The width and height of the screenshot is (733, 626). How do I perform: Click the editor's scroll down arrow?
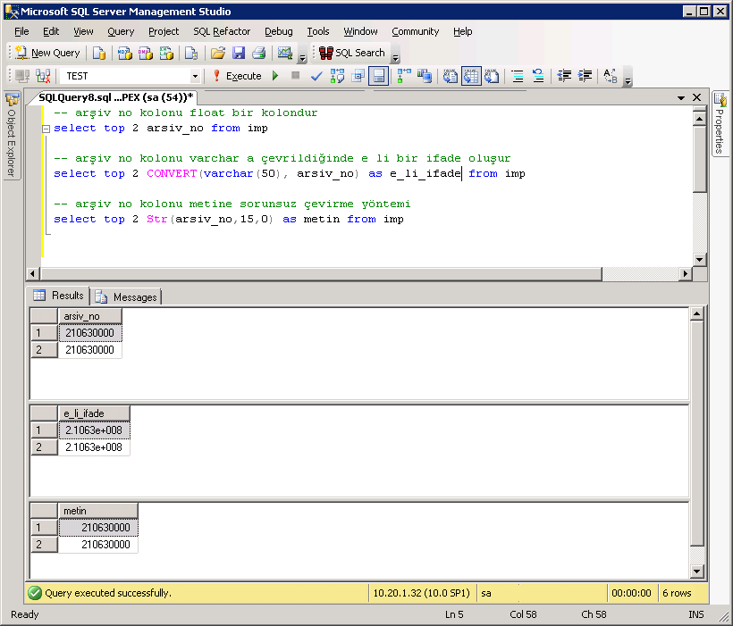coord(699,260)
